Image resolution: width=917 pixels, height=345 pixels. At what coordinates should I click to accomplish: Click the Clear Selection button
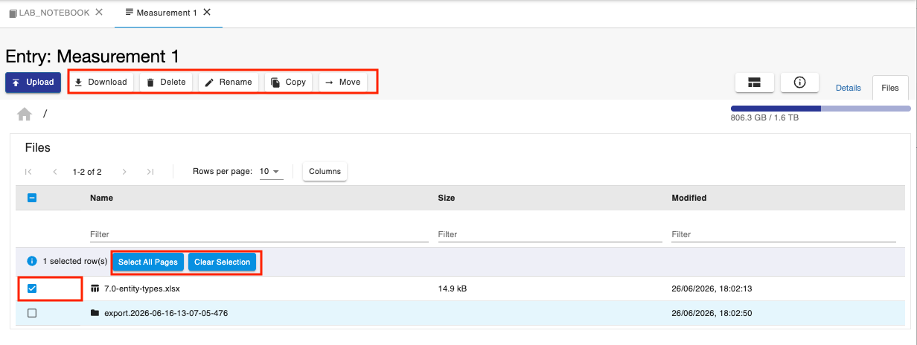pyautogui.click(x=223, y=262)
